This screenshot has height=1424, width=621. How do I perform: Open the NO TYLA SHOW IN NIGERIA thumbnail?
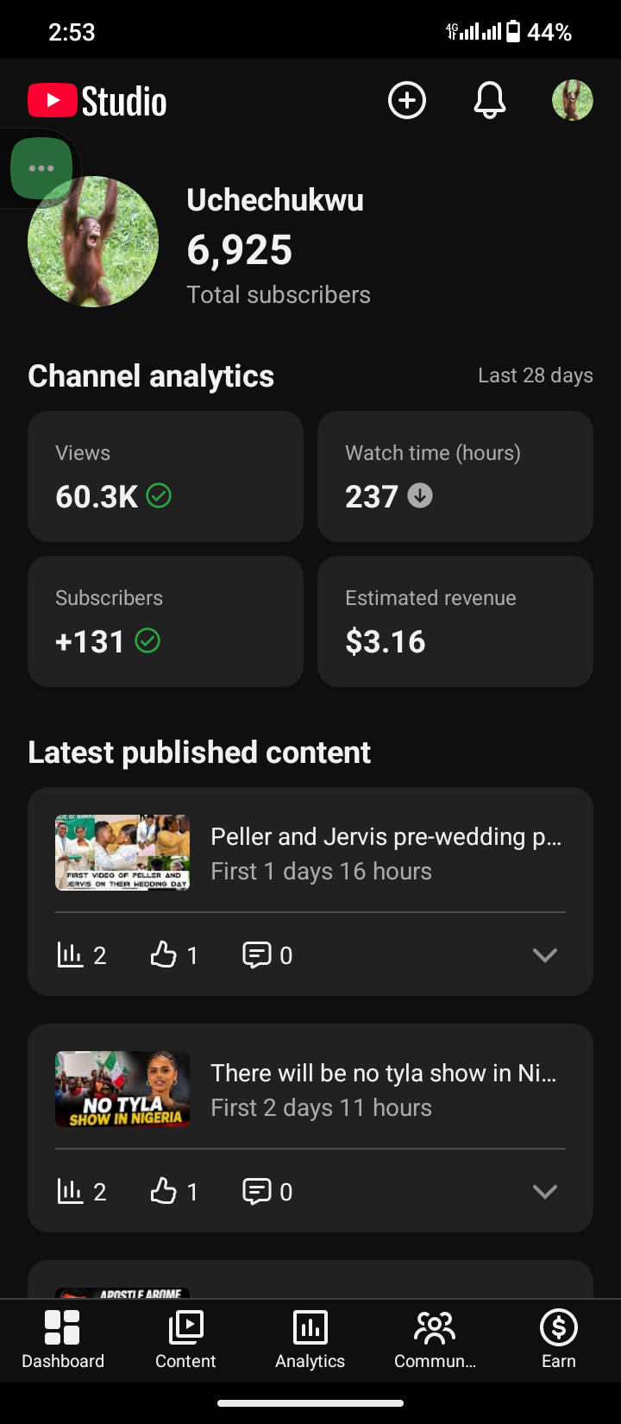tap(122, 1089)
